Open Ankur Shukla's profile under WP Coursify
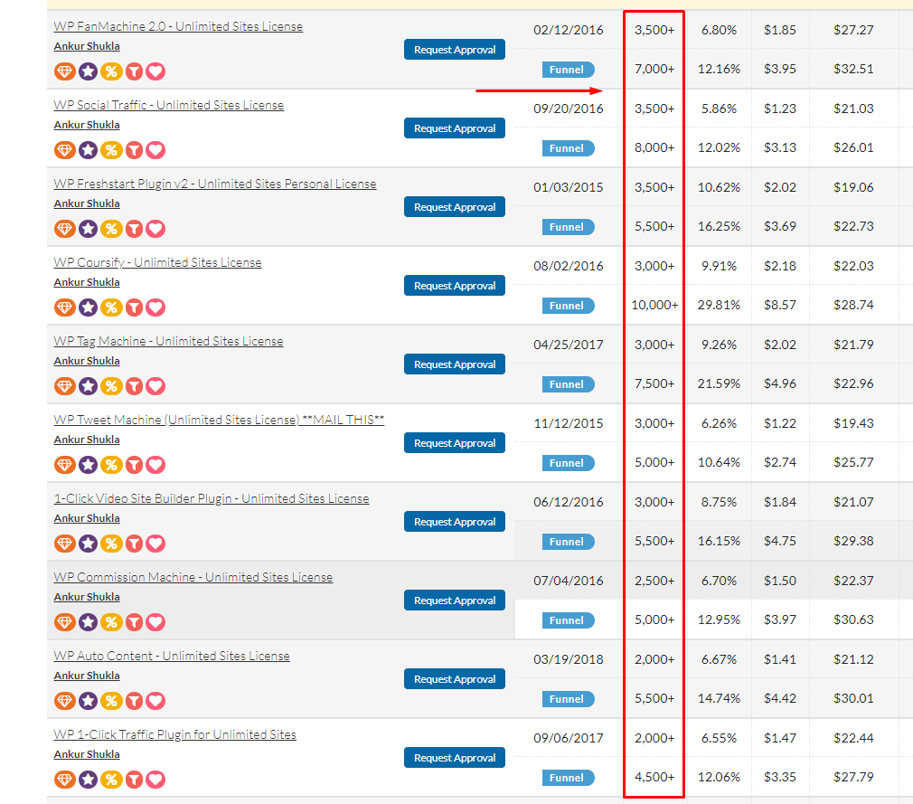 [87, 282]
